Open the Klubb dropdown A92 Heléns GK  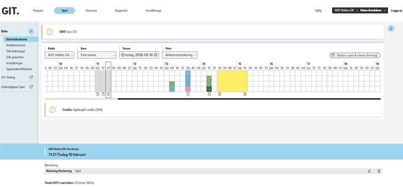point(59,55)
